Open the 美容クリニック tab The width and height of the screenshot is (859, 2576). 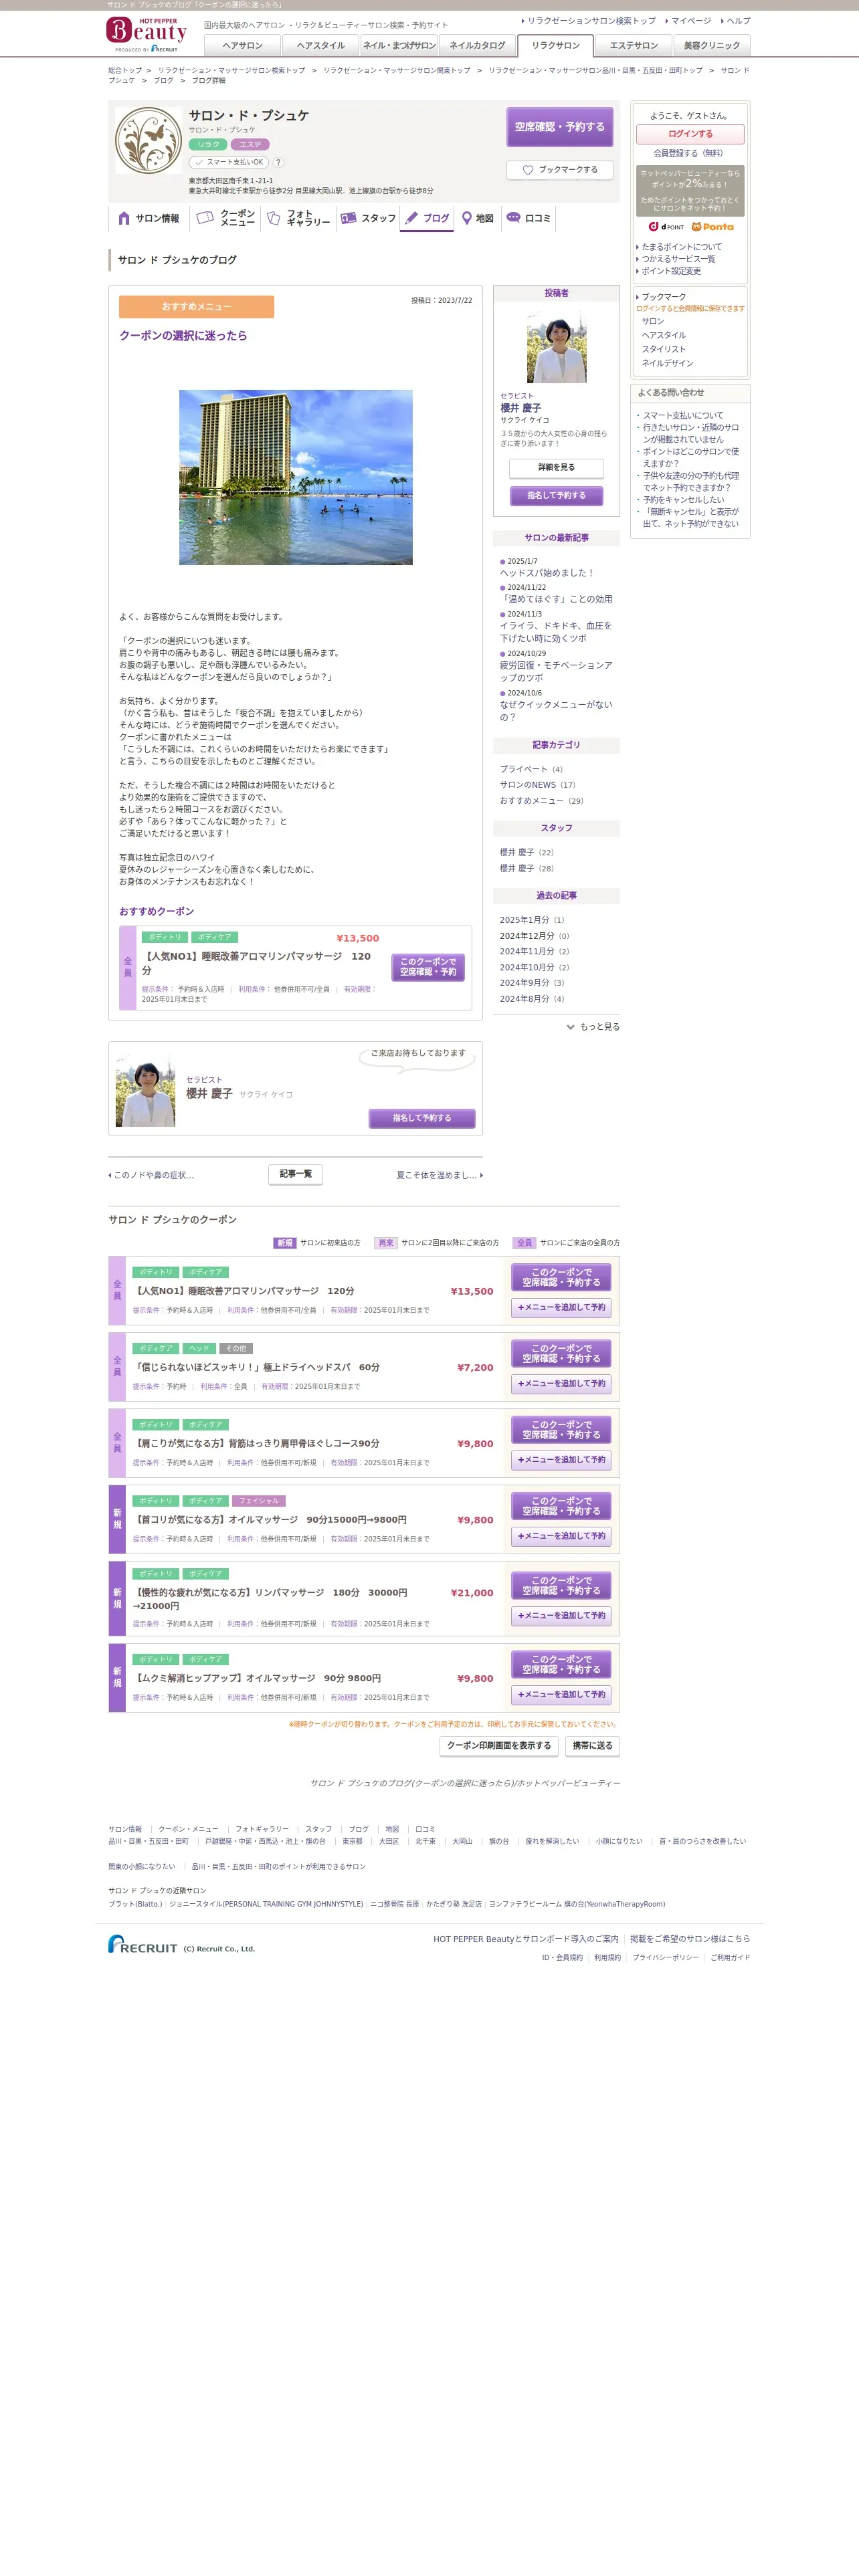[712, 45]
